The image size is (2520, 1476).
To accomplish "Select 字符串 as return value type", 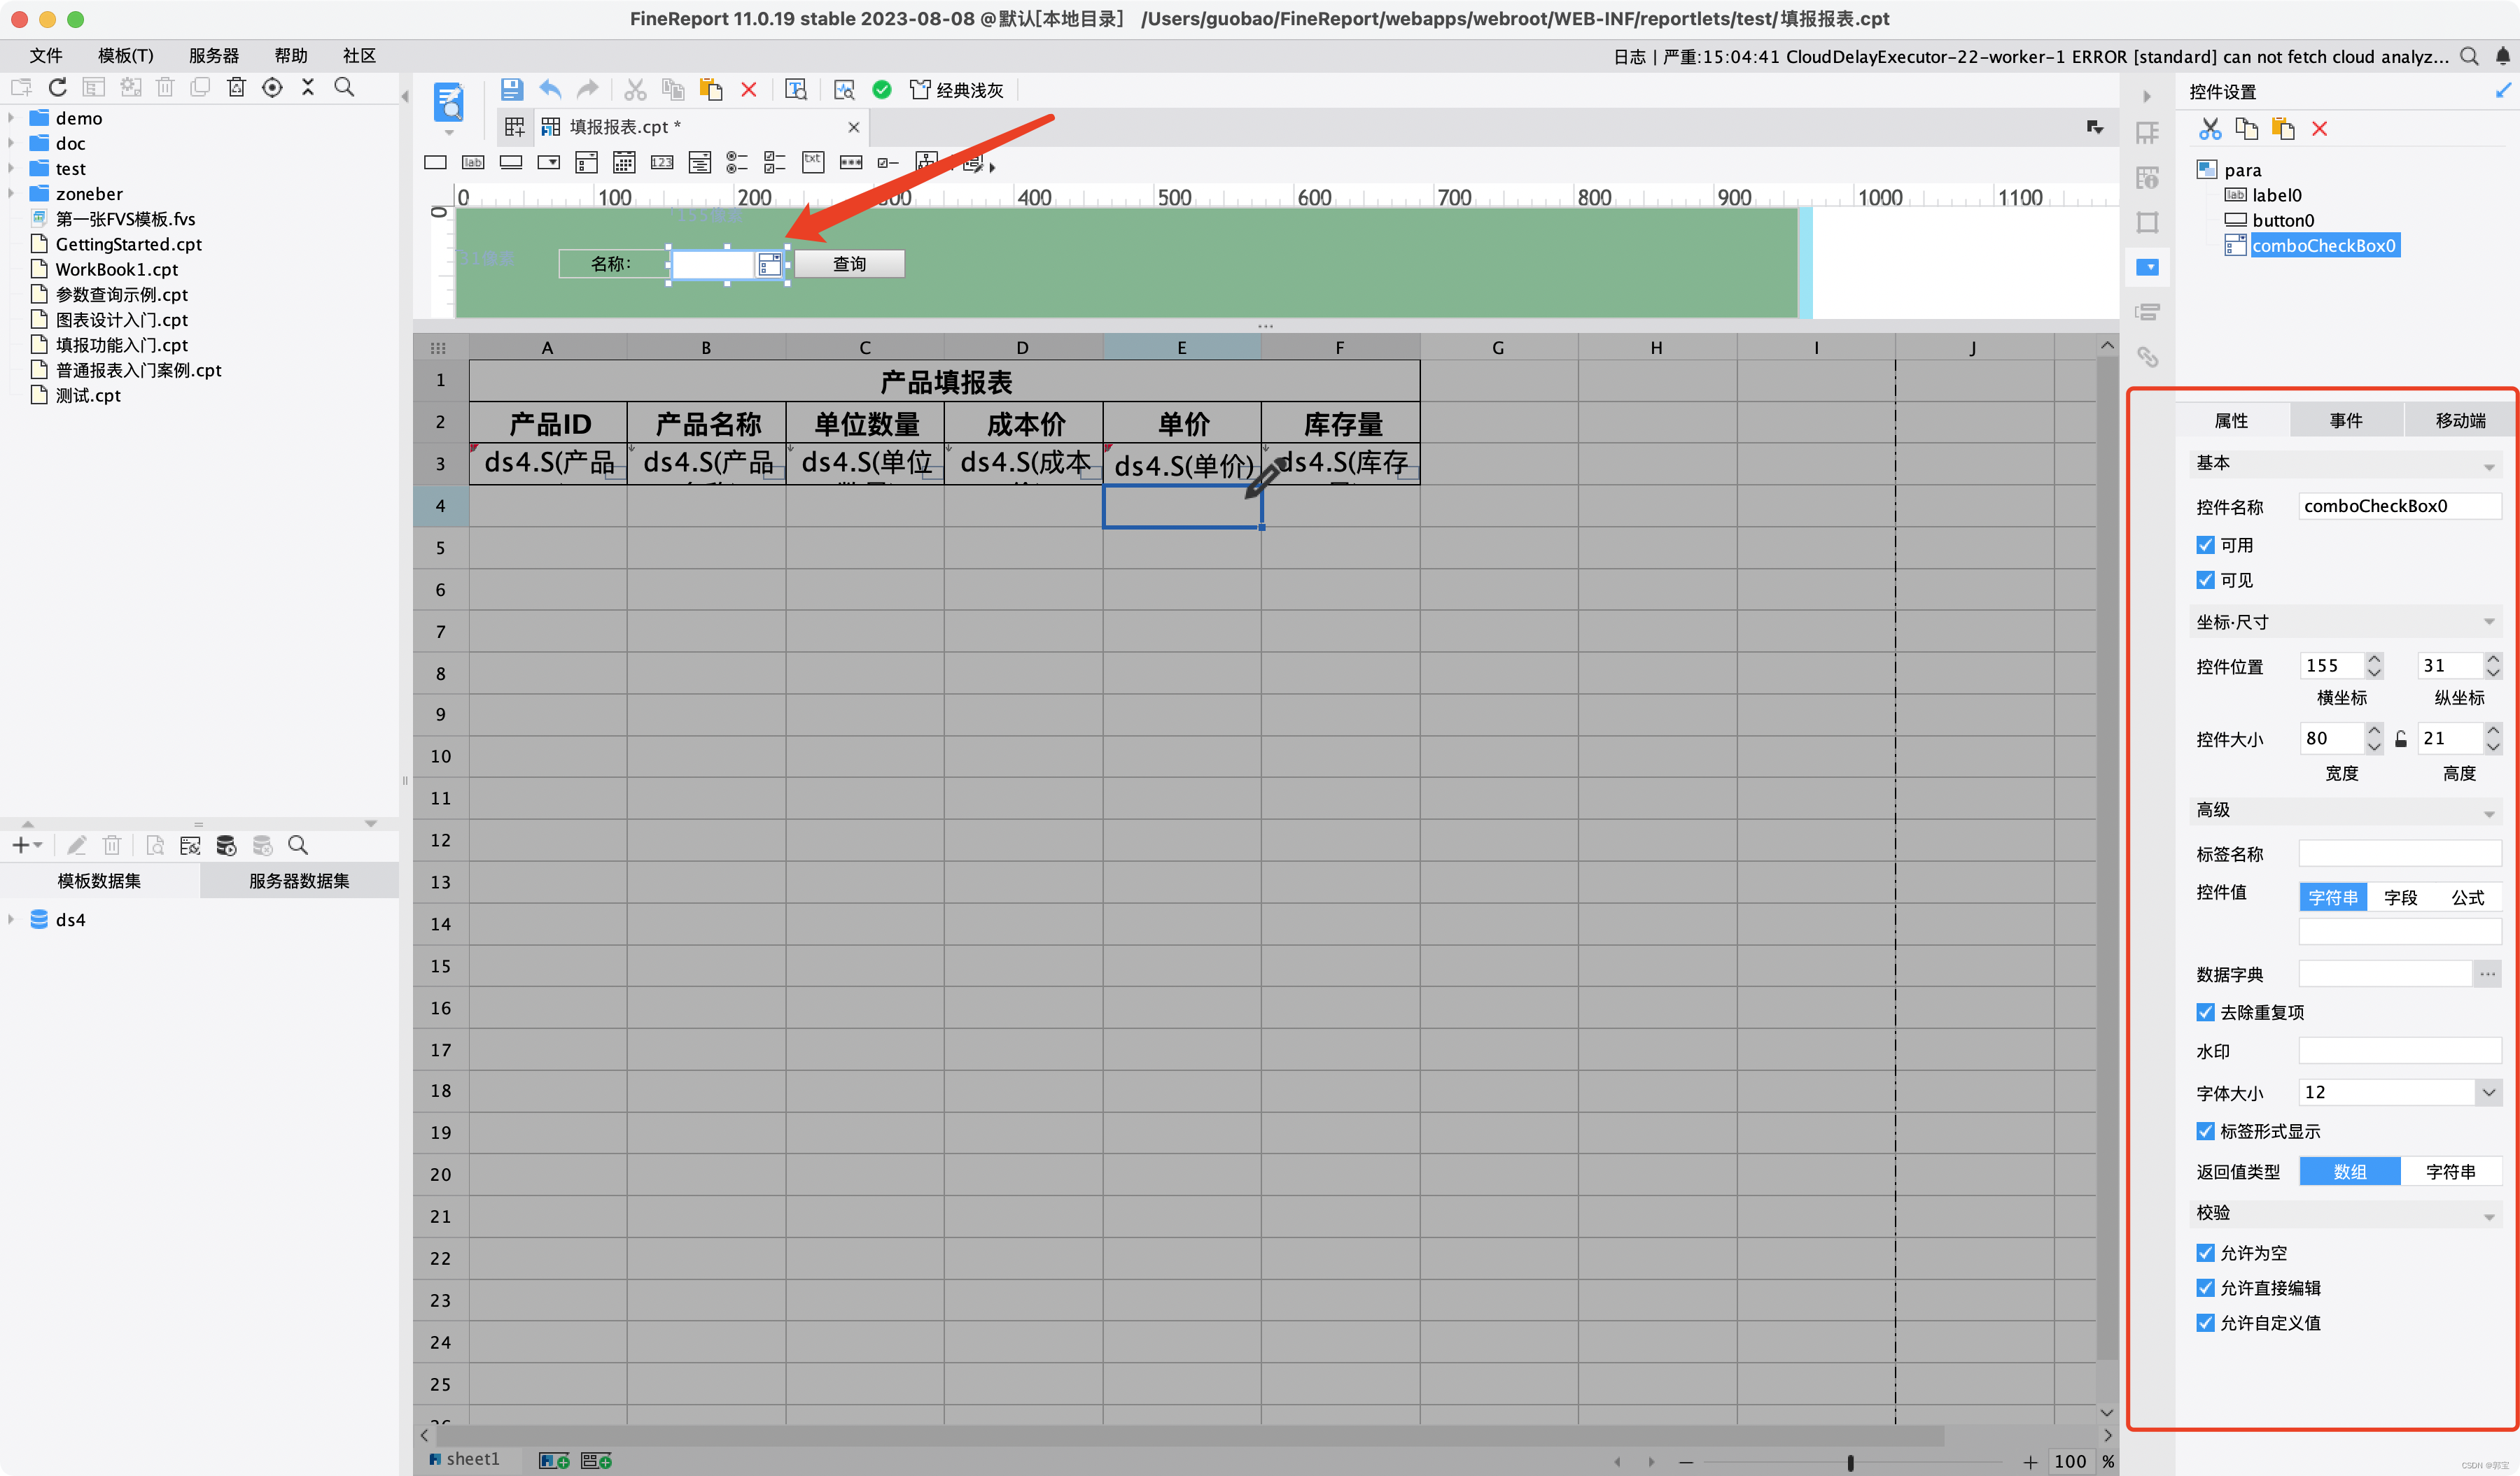I will tap(2450, 1171).
